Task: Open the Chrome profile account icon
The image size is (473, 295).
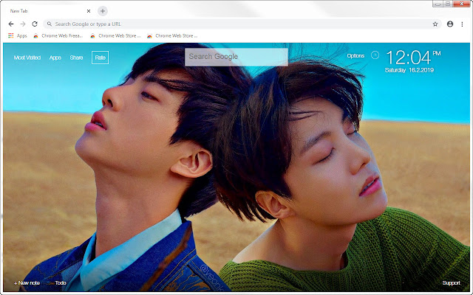Action: point(450,24)
